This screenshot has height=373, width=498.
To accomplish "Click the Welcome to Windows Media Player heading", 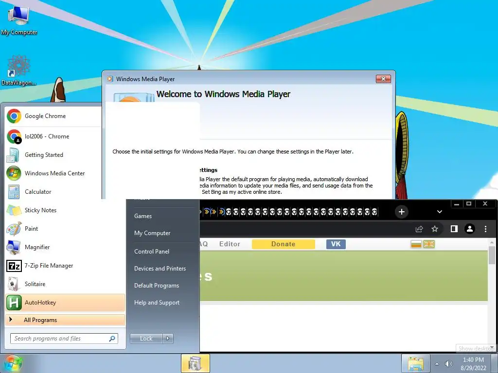I will pyautogui.click(x=223, y=94).
